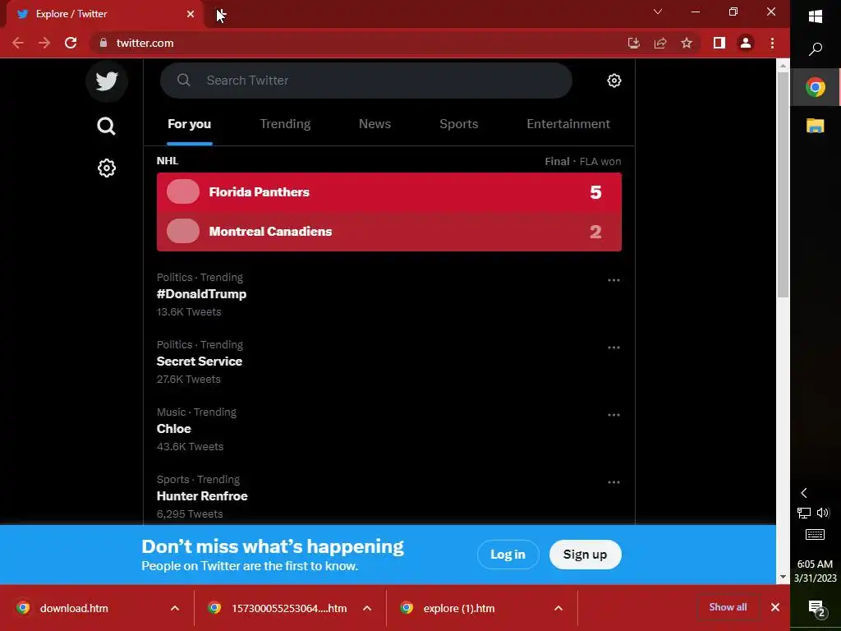Image resolution: width=841 pixels, height=631 pixels.
Task: Open the Florida Panthers score row
Action: [x=388, y=192]
